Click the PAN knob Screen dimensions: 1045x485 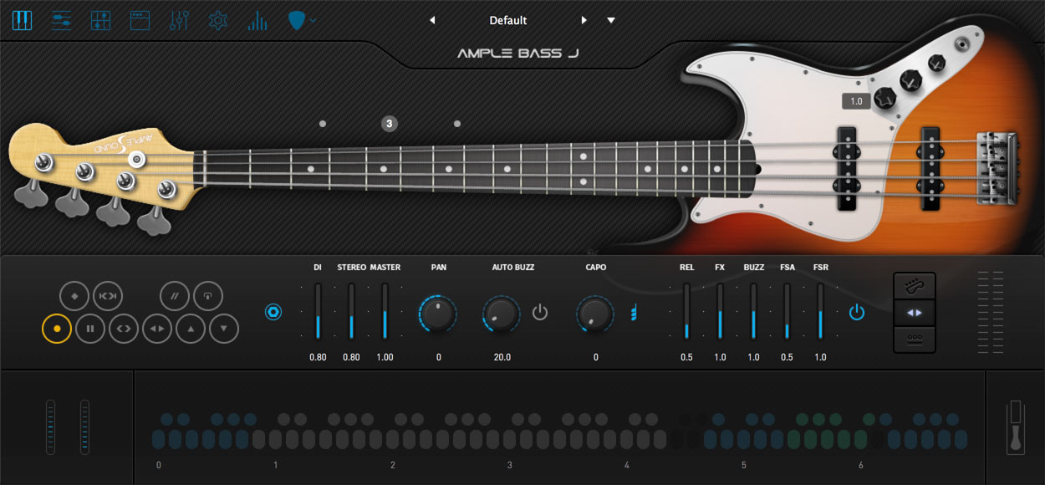(438, 313)
